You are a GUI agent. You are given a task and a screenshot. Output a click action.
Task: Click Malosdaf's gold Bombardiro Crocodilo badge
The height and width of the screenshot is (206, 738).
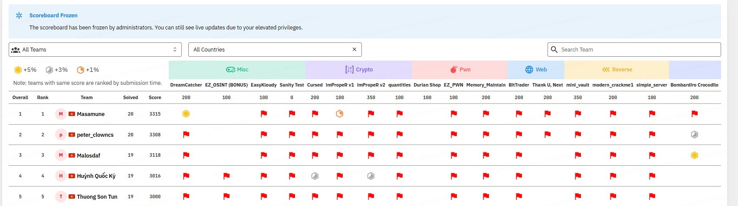pos(694,155)
